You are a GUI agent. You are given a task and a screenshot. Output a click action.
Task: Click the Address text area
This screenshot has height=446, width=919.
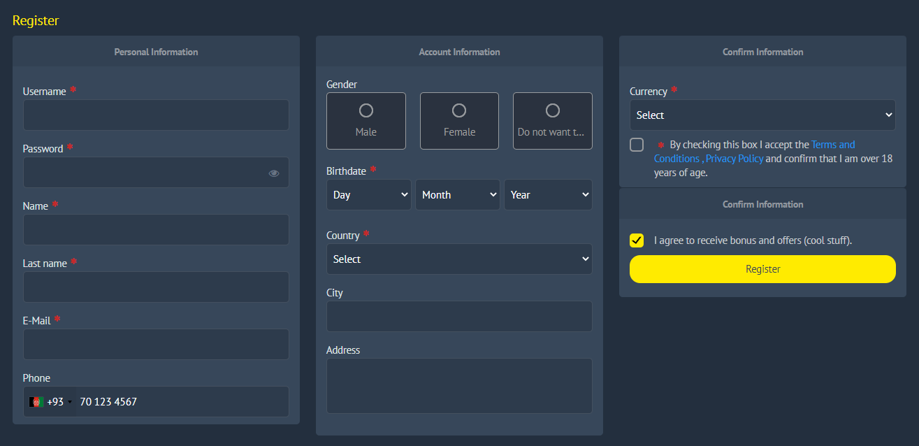[459, 385]
